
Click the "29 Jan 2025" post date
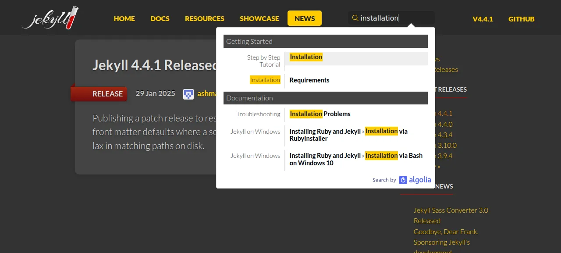155,93
